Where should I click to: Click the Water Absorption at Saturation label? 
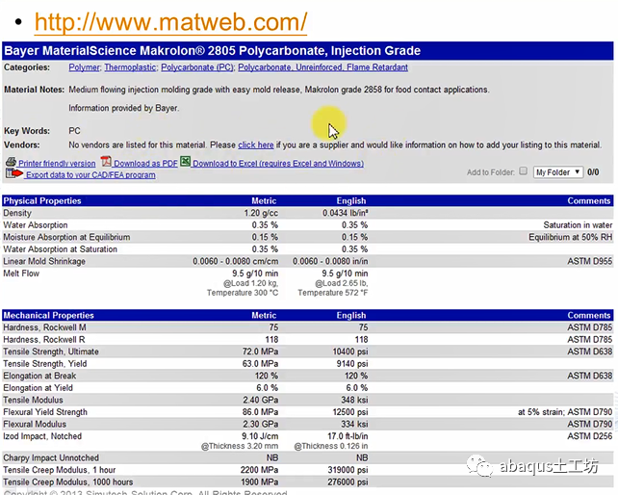(60, 249)
